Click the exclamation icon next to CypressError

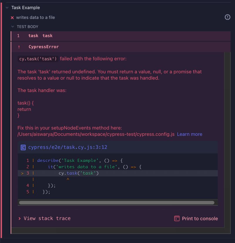(x=19, y=47)
